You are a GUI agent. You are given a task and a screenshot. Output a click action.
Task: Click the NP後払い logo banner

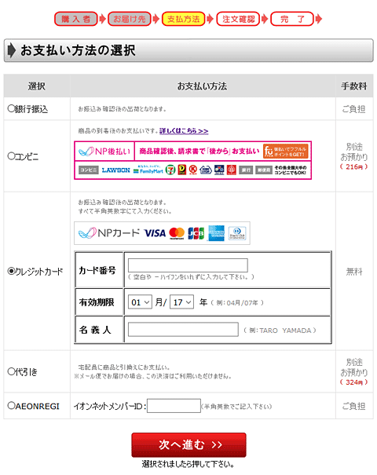click(x=104, y=152)
